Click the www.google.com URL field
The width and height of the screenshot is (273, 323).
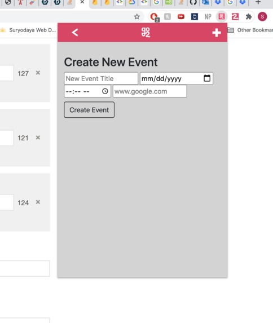[150, 91]
